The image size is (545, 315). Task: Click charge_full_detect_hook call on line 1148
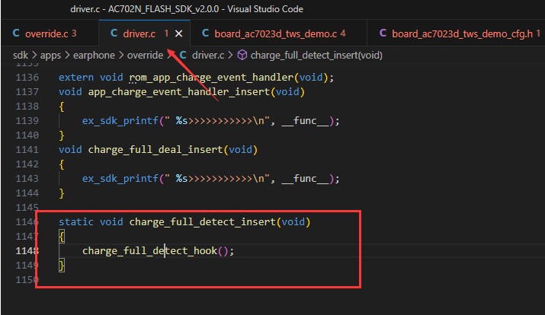pyautogui.click(x=150, y=251)
